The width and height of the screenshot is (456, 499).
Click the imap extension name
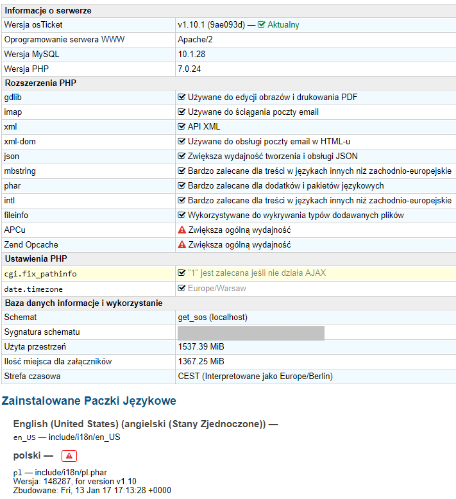(13, 112)
